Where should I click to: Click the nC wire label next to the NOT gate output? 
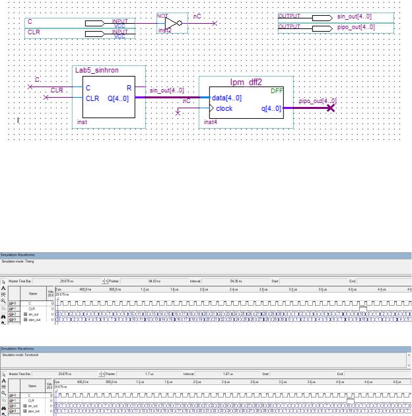tap(197, 17)
